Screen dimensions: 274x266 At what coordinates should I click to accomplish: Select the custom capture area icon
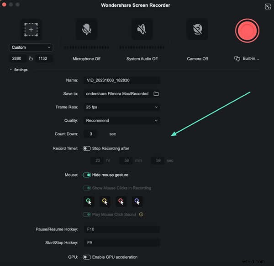(x=31, y=30)
